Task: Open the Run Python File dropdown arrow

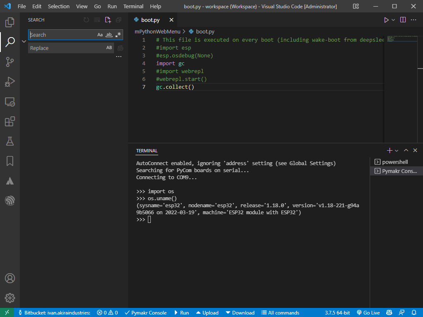Action: coord(393,20)
